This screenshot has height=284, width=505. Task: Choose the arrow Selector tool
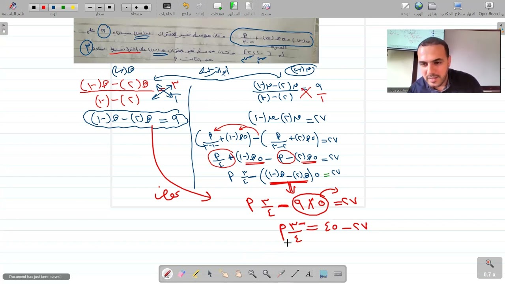click(x=210, y=274)
